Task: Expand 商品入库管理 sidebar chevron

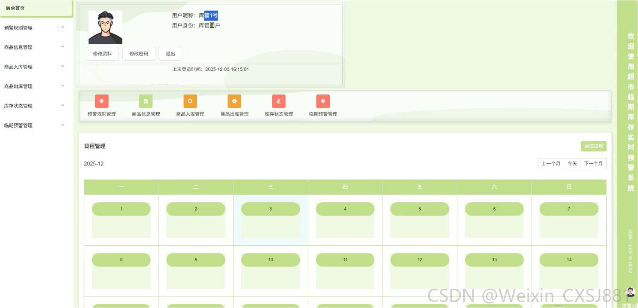Action: tap(63, 67)
